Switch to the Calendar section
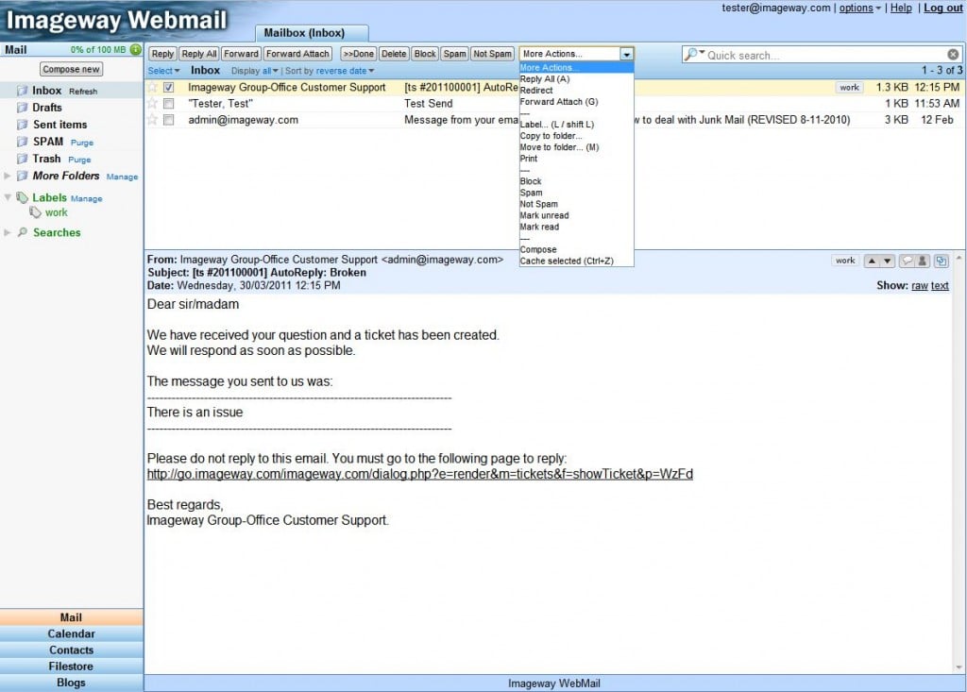 (x=71, y=633)
